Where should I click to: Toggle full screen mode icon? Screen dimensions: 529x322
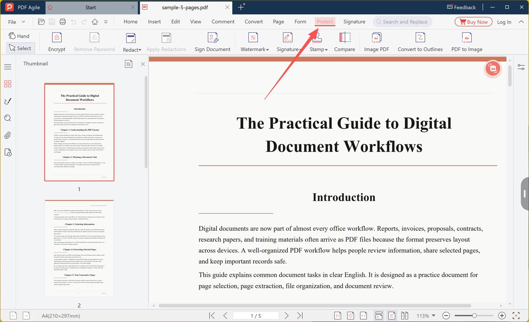click(516, 316)
